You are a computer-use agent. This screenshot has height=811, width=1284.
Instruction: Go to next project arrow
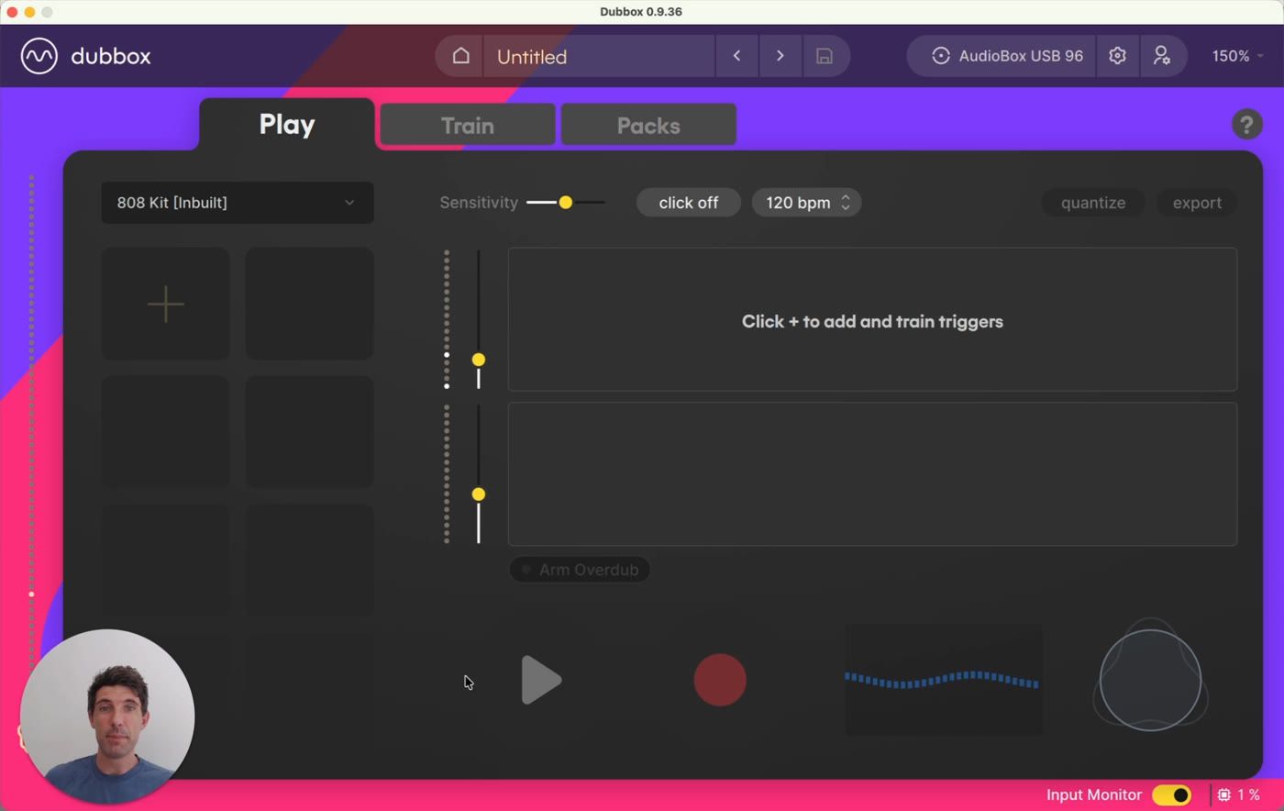click(780, 56)
